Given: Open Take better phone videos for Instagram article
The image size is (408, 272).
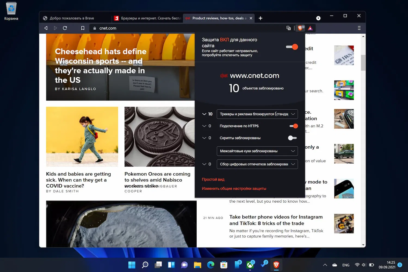Looking at the screenshot, I should (x=276, y=220).
